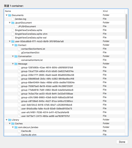Select user-84a5cd8a-fa8e-4cc9-92e9-0d9ed9100e73 row text
This screenshot has width=132, height=148.
pos(46,109)
